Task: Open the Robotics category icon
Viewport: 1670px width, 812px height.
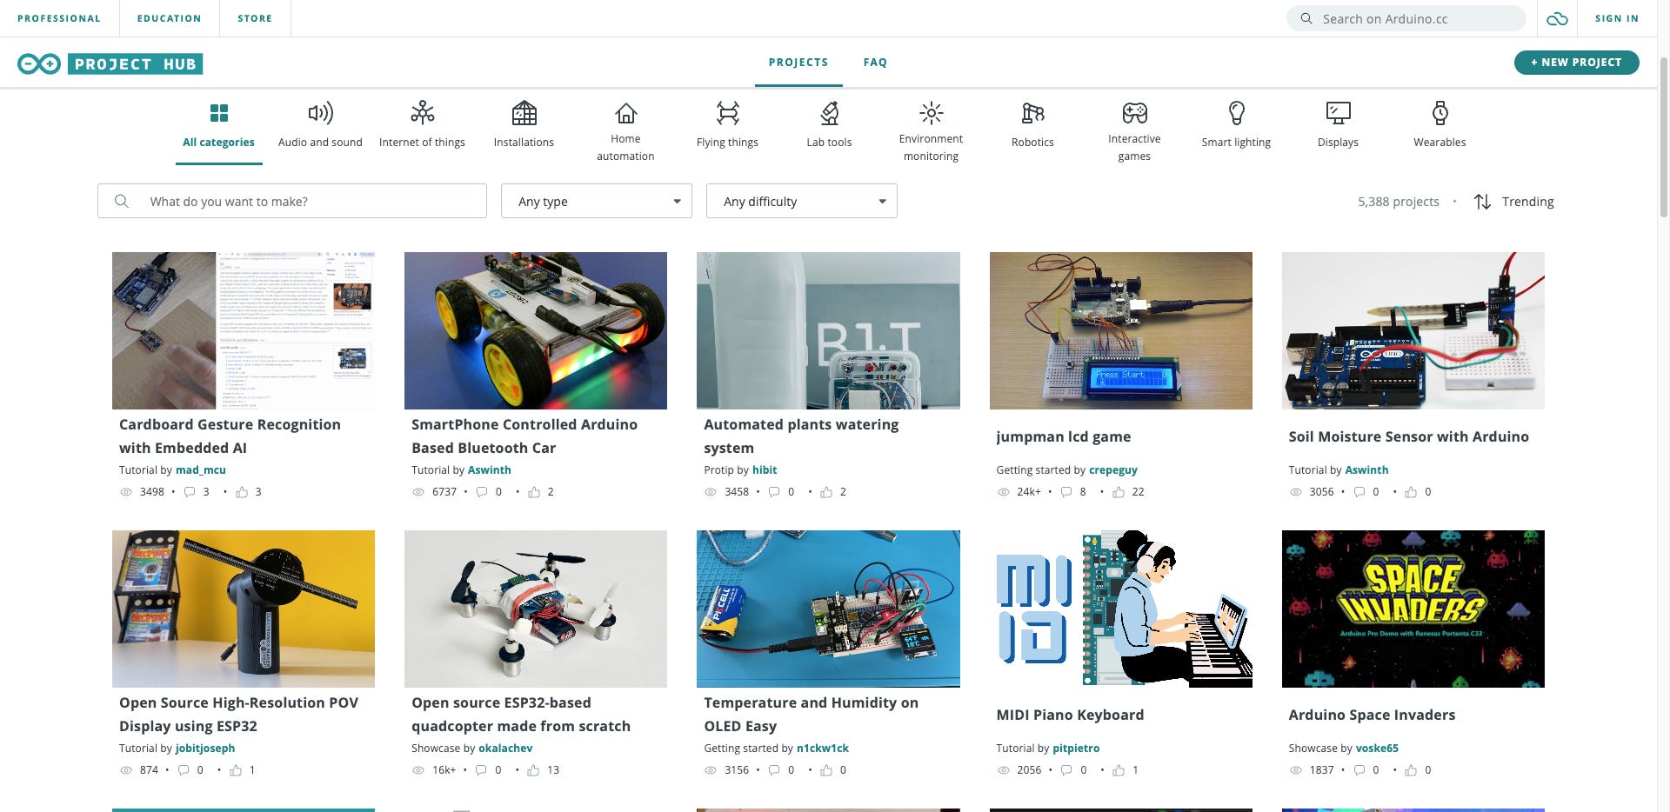Action: 1032,113
